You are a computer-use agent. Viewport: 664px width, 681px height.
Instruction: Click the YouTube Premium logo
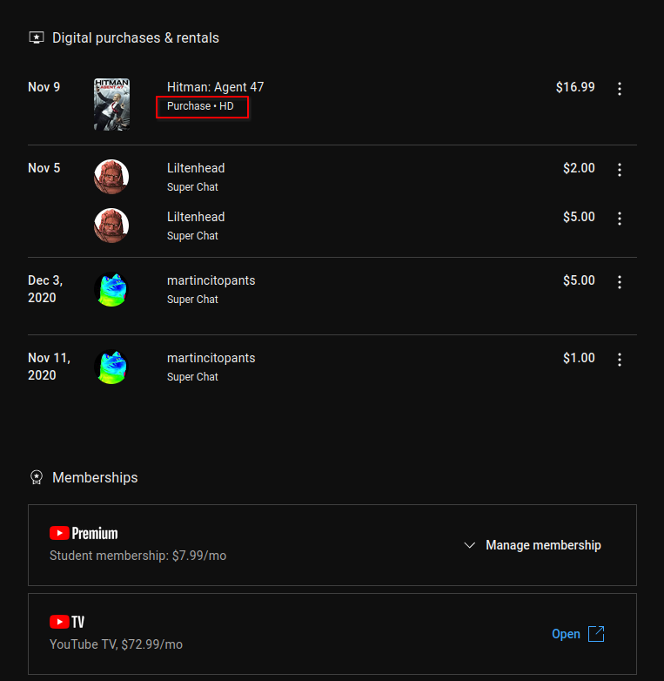point(84,533)
